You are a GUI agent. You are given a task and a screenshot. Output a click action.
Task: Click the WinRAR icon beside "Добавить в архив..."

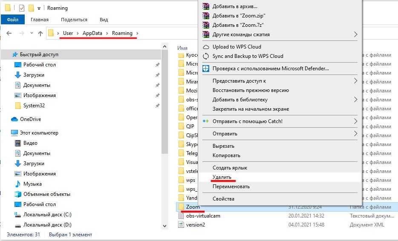(206, 6)
